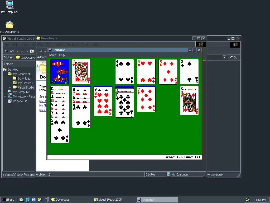Click the Windows logo throbber in Downloads window
This screenshot has width=270, height=203.
pyautogui.click(x=201, y=44)
